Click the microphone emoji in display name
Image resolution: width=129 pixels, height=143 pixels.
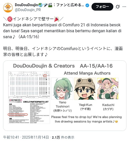(x=45, y=5)
